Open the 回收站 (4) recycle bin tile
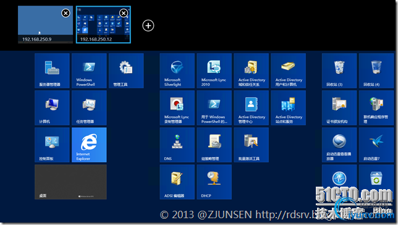398x225 pixels. [x=376, y=70]
